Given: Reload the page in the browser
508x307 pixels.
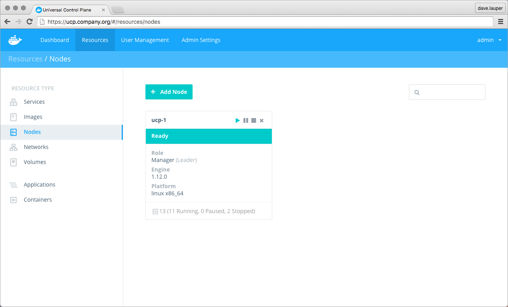Looking at the screenshot, I should pyautogui.click(x=29, y=22).
